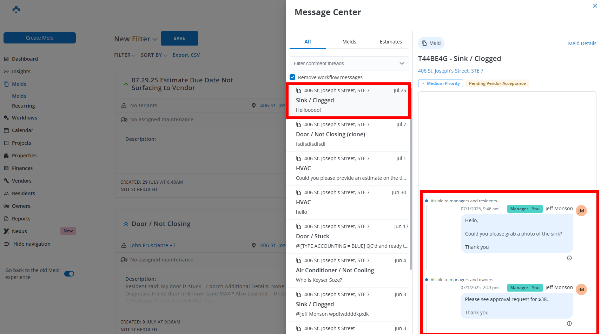Click the info icon under first message
Viewport: 601px width, 334px height.
click(x=569, y=258)
